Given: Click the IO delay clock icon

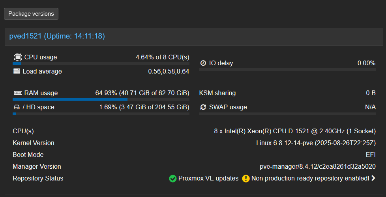Looking at the screenshot, I should click(x=203, y=63).
